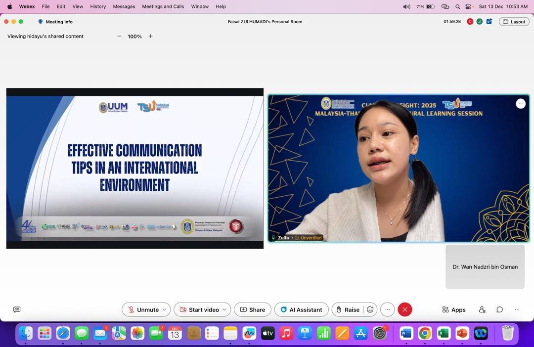Viewport: 534px width, 347px height.
Task: Toggle Start video button
Action: 199,309
